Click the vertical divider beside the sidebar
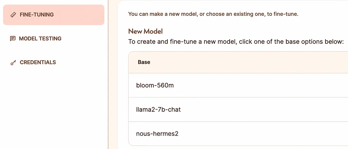The image size is (348, 149). click(108, 74)
